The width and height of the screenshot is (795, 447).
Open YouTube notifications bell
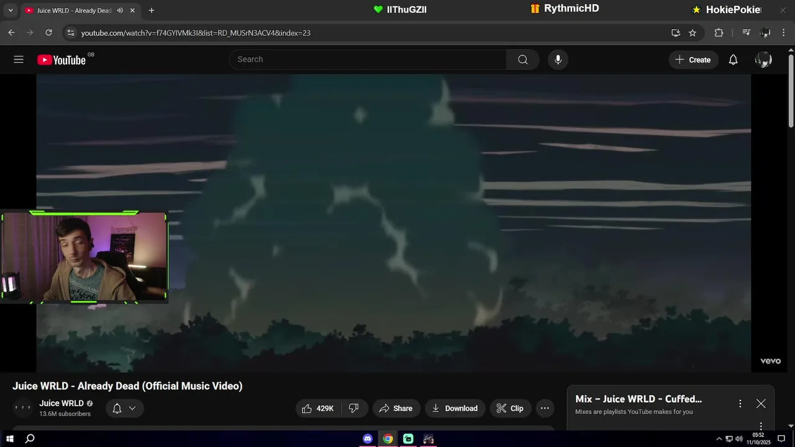point(733,60)
